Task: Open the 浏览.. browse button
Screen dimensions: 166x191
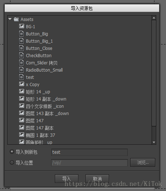Action: (x=143, y=162)
